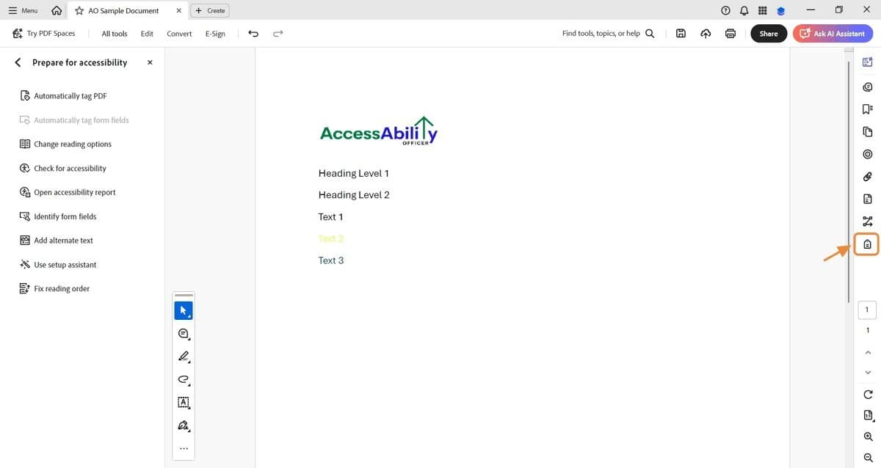Select the free-form highlight tool
The width and height of the screenshot is (881, 468).
click(183, 379)
